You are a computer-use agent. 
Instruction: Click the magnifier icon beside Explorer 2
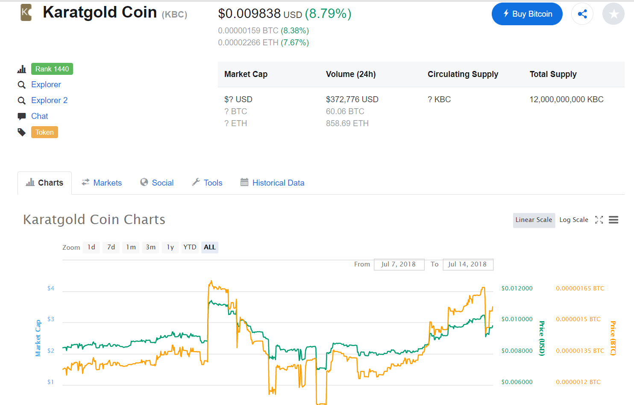coord(22,101)
